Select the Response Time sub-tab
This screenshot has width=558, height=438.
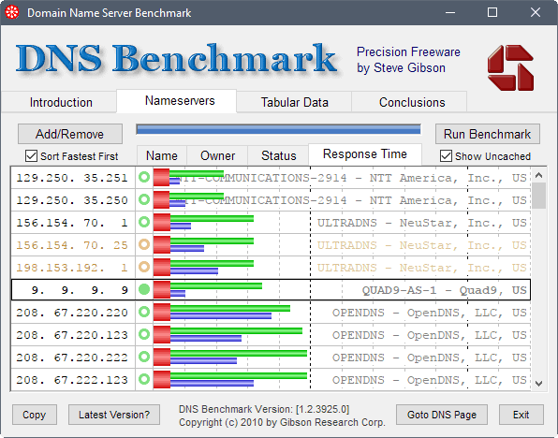point(365,154)
